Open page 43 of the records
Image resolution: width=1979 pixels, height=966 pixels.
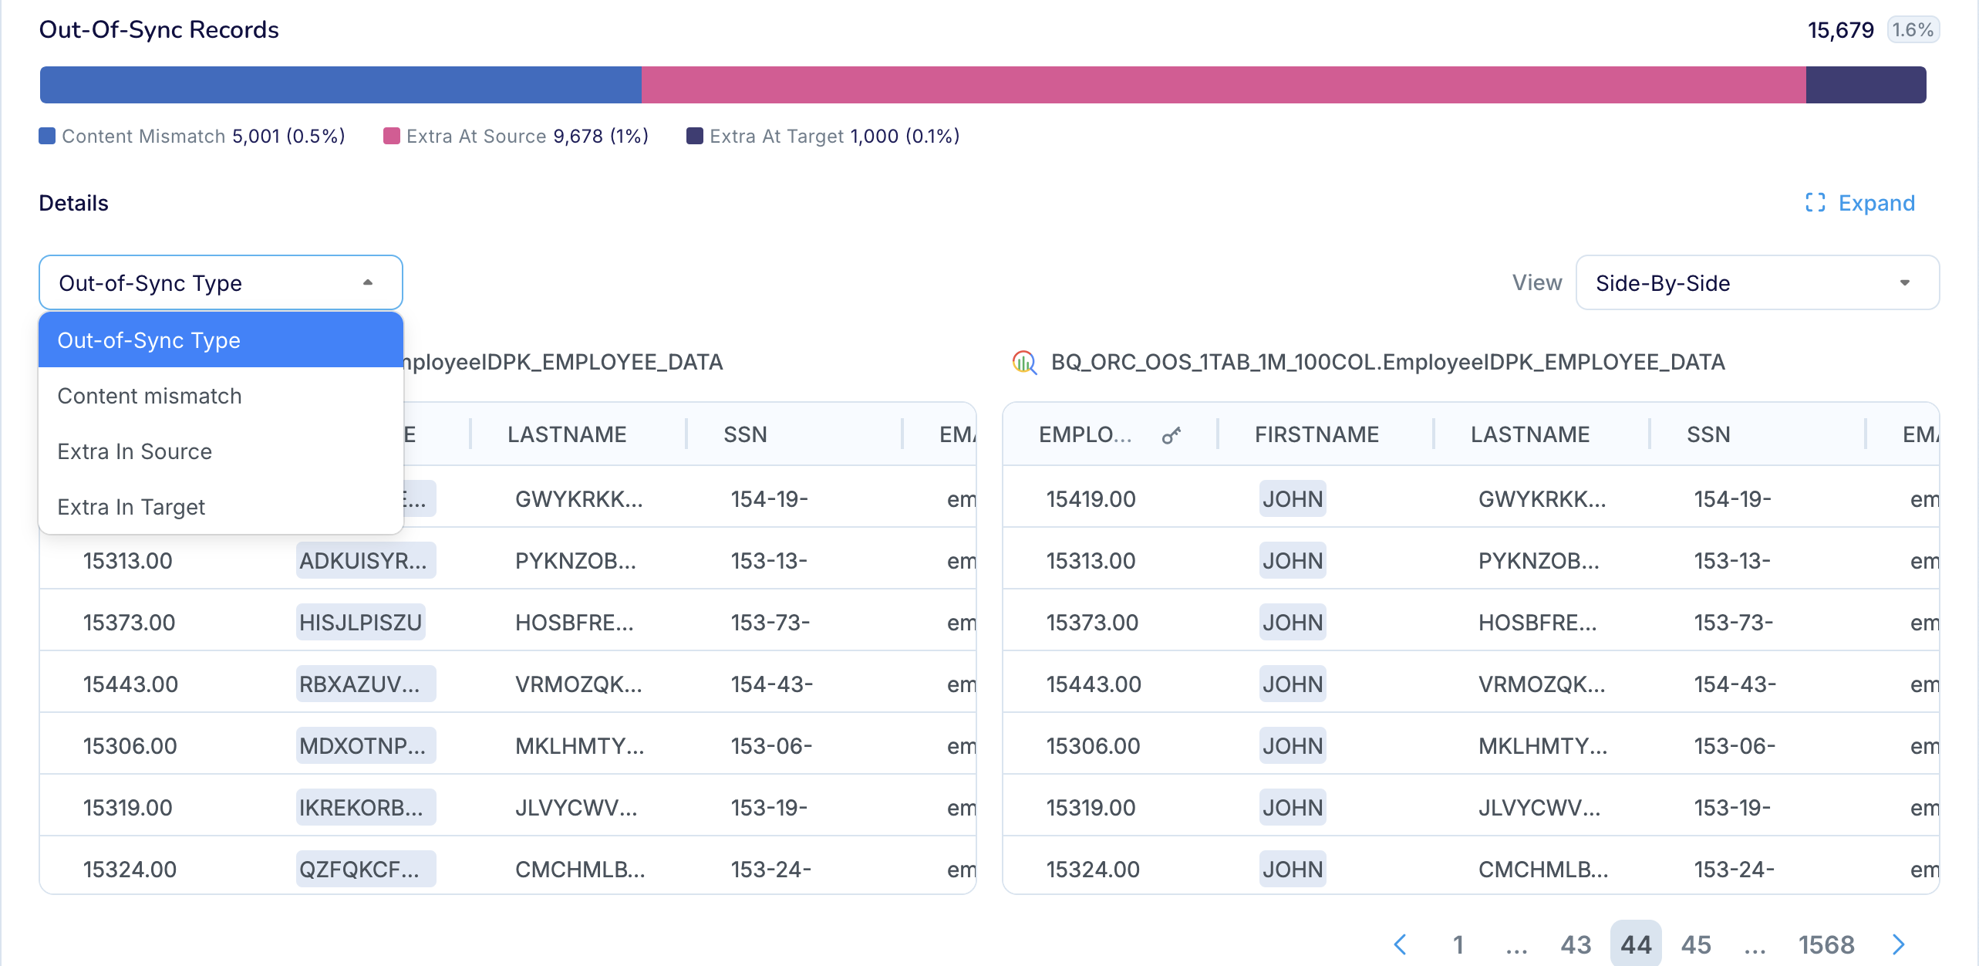(x=1576, y=944)
